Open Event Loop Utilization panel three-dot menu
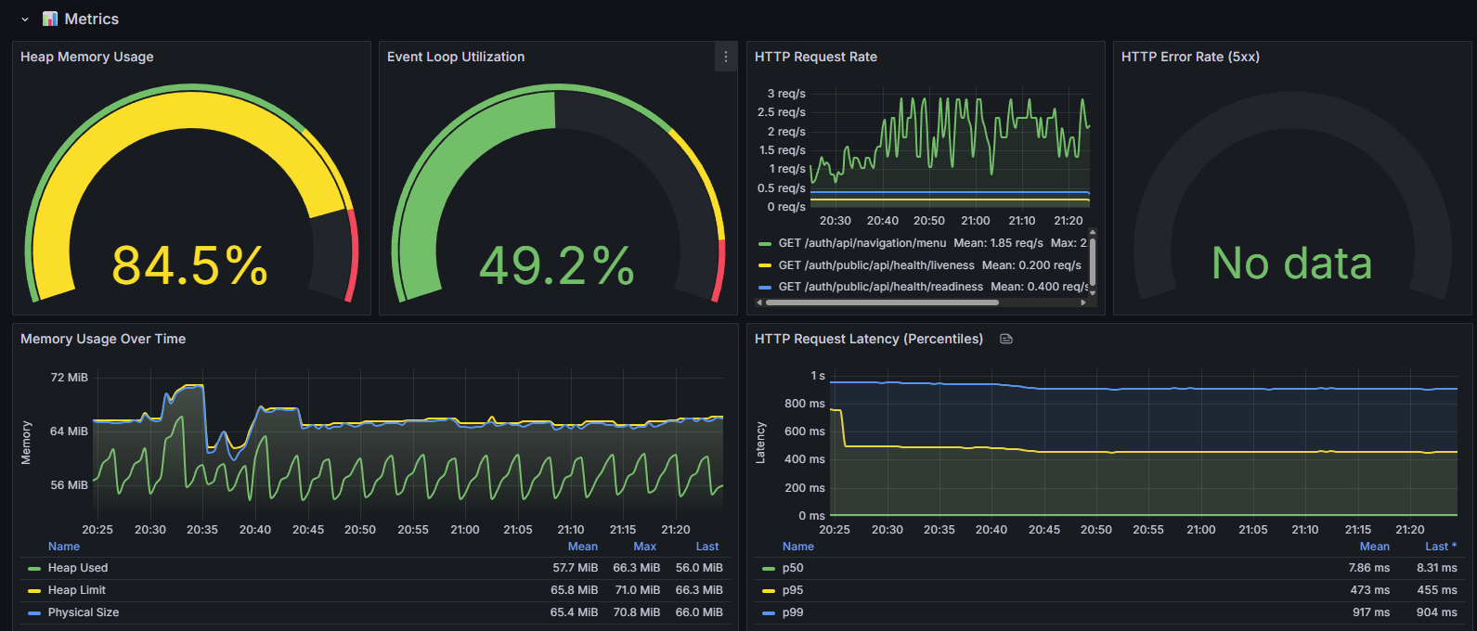 tap(726, 57)
